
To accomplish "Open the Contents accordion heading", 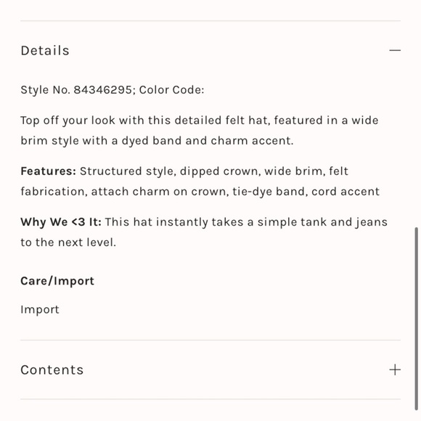I will tap(52, 369).
